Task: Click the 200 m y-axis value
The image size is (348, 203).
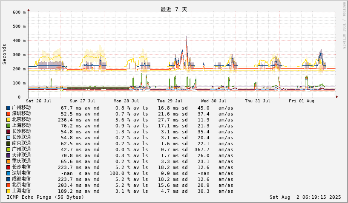Action: point(19,69)
